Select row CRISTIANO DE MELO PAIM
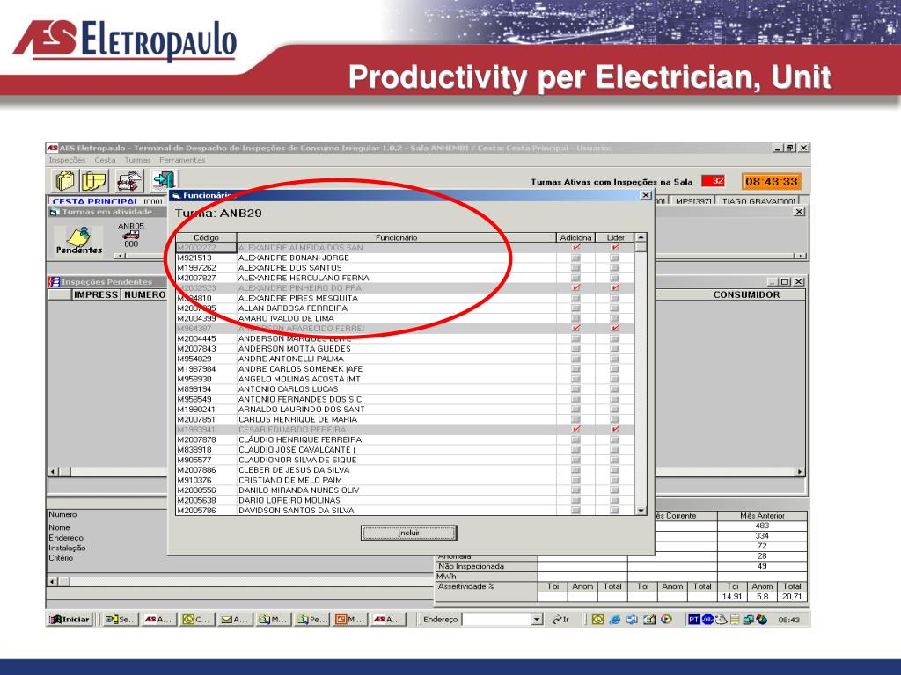The width and height of the screenshot is (901, 675). point(405,481)
